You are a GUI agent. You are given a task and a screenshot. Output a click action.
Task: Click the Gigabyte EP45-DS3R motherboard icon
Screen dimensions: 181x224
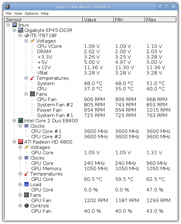(x=21, y=30)
